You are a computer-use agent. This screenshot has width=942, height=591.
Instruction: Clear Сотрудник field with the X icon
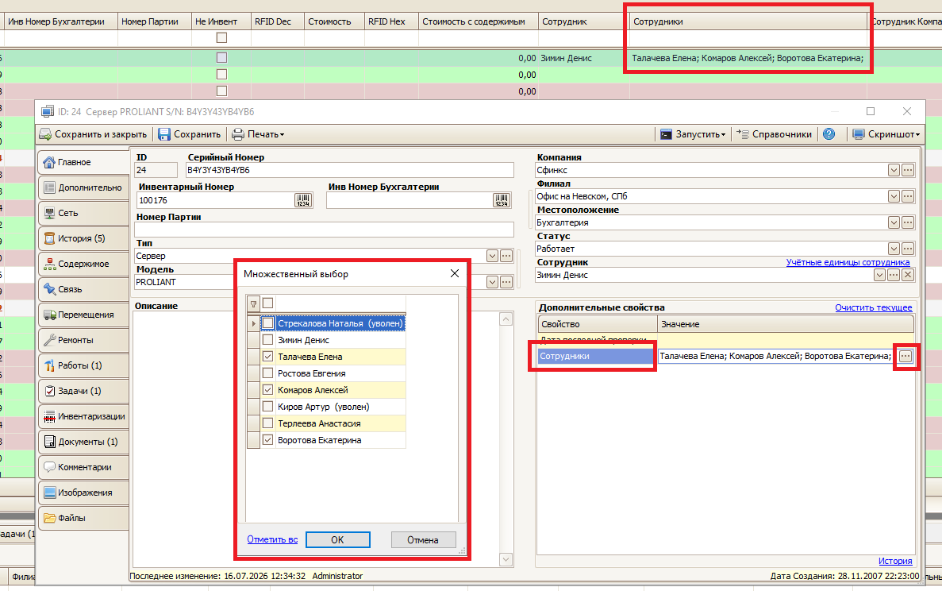click(x=908, y=275)
